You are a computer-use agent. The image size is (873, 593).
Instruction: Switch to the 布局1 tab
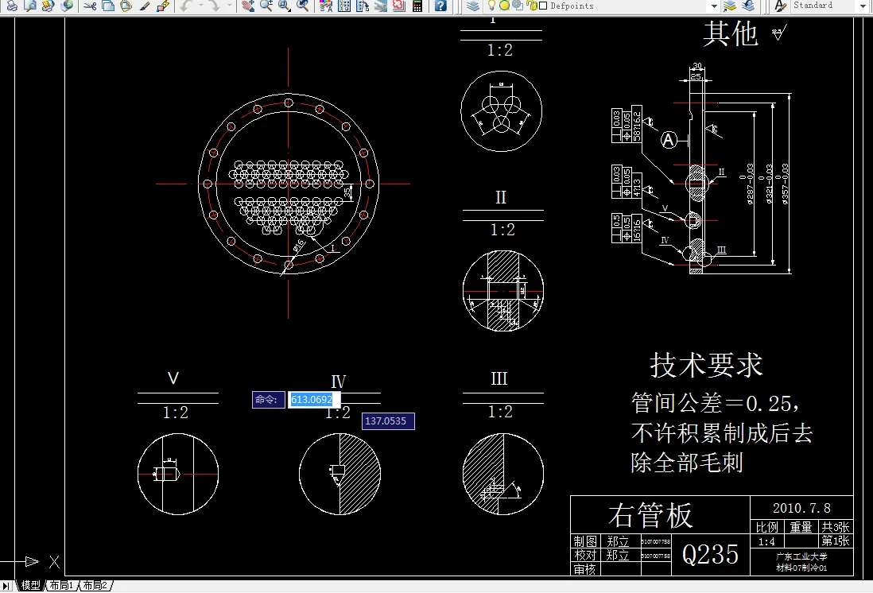click(60, 585)
